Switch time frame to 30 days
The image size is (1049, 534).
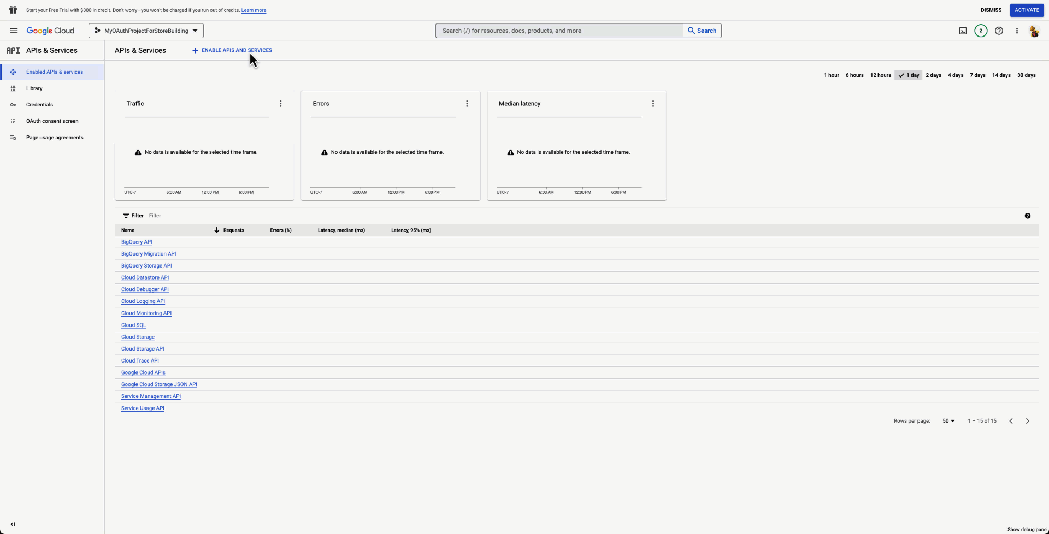1027,75
